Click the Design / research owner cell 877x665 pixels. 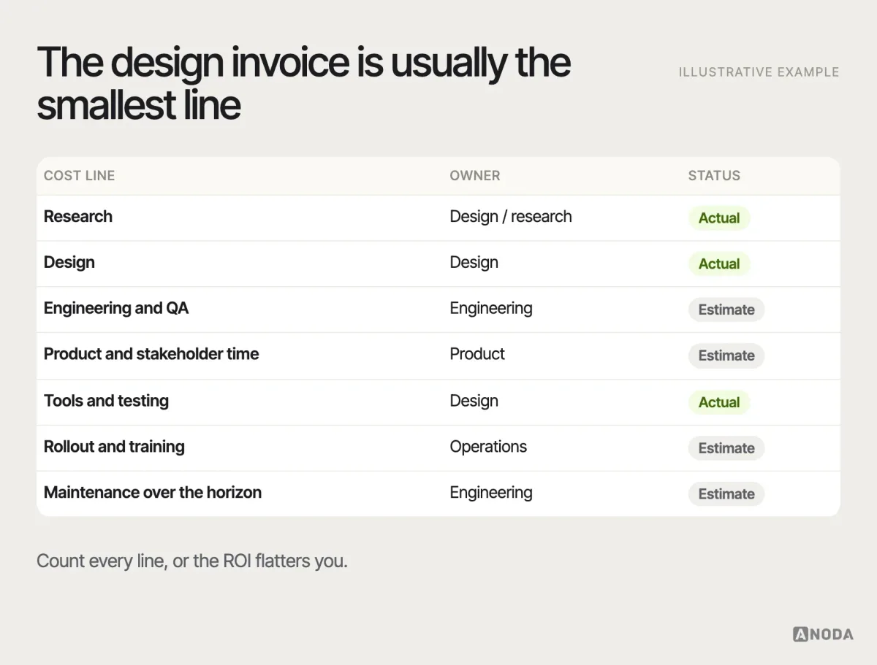click(511, 217)
